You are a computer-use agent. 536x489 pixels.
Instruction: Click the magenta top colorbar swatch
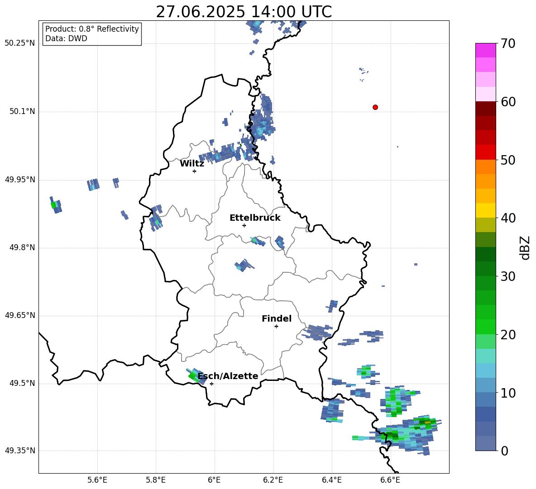pyautogui.click(x=485, y=50)
